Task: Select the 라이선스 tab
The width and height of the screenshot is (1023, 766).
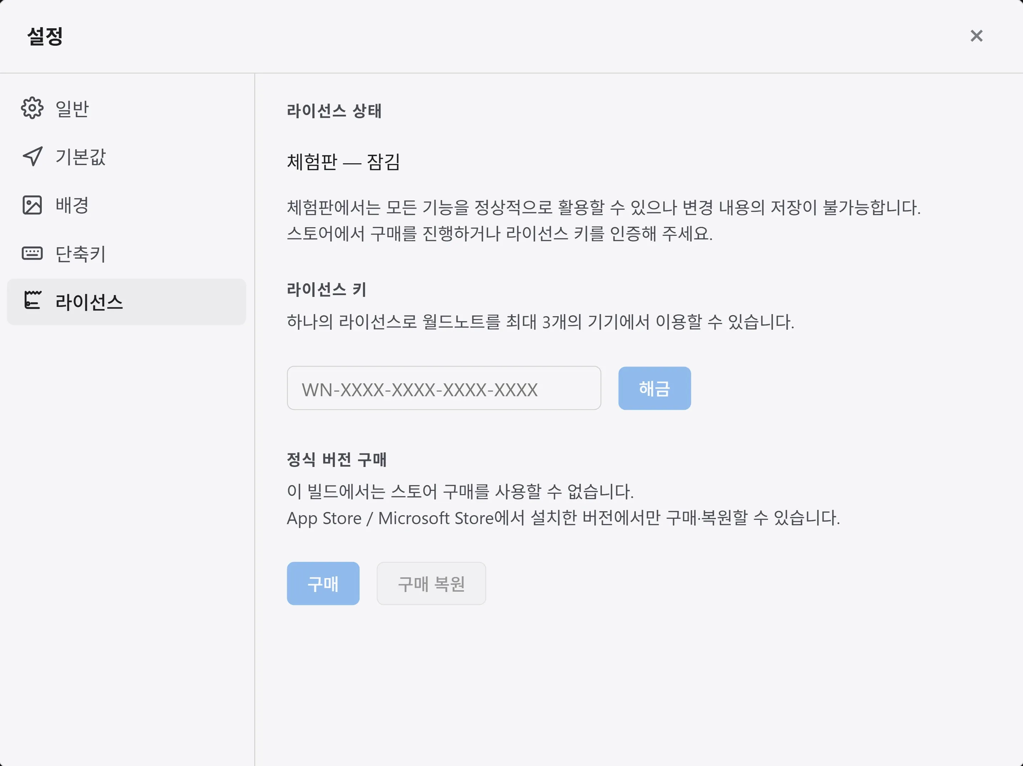Action: pos(126,302)
